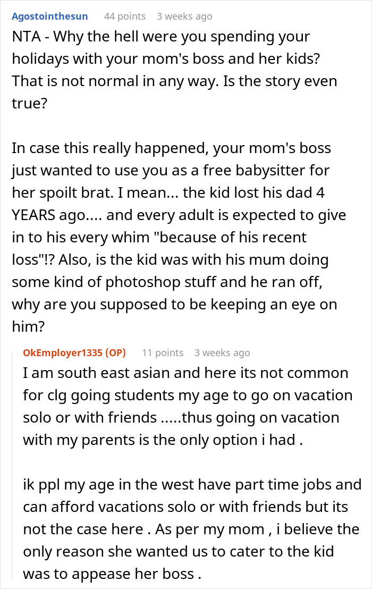Click the paragraph starting "In case this really happened"

[179, 237]
